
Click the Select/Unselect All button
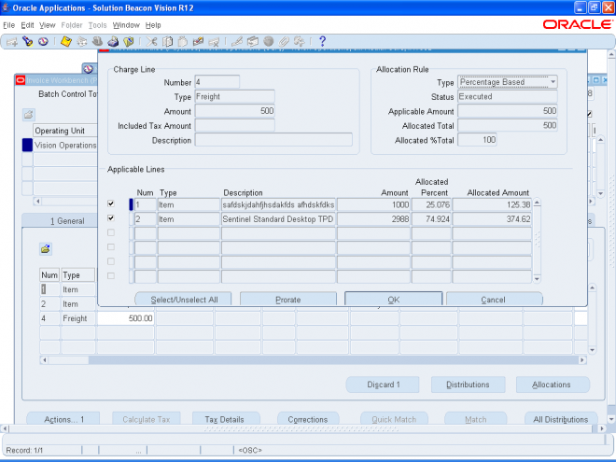[184, 300]
